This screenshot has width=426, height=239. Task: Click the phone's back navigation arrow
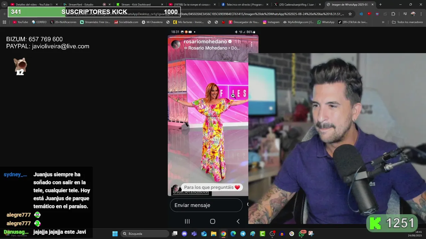pos(238,221)
